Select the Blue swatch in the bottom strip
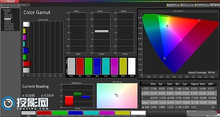Viewport: 220px width, 117px height. pyautogui.click(x=75, y=113)
